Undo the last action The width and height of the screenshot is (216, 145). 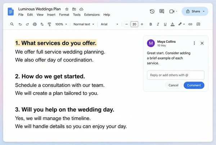click(x=20, y=24)
